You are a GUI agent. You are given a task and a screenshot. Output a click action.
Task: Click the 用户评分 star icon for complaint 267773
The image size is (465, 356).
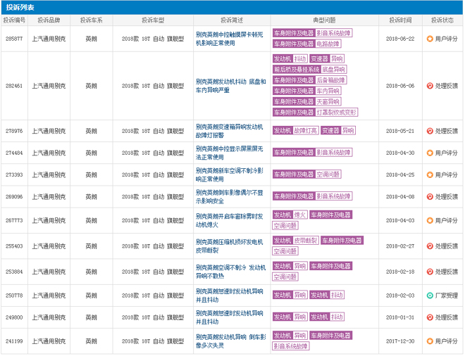(430, 220)
